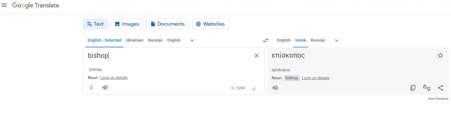Clear the source text field
The image size is (451, 114).
pos(257,56)
